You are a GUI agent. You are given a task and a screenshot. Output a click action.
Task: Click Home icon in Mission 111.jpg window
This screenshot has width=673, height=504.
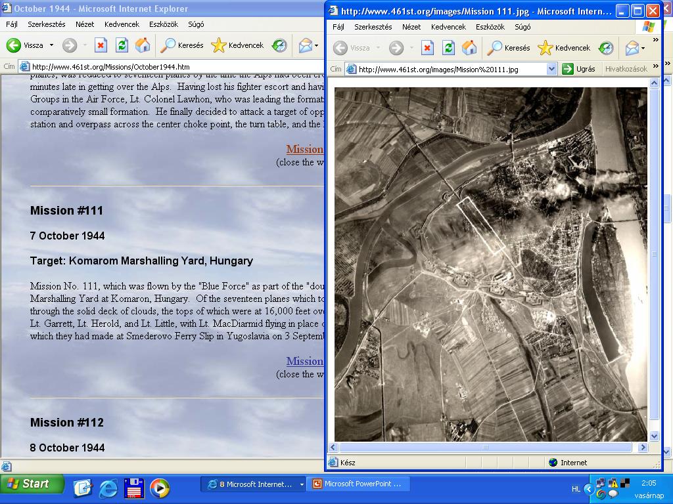point(469,47)
